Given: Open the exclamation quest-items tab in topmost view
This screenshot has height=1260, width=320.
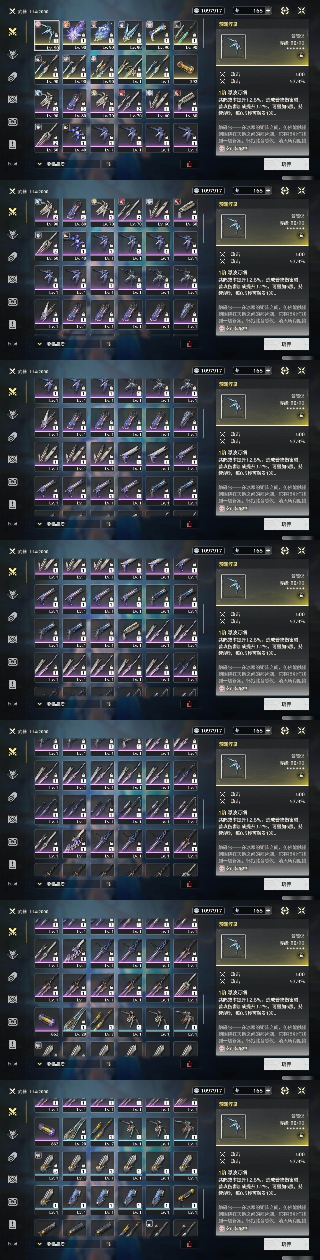Looking at the screenshot, I should click(x=13, y=144).
